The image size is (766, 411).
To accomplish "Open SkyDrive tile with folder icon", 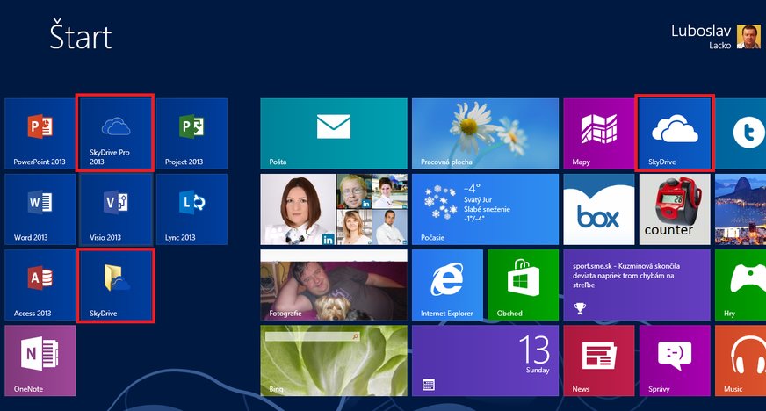I will [x=115, y=285].
